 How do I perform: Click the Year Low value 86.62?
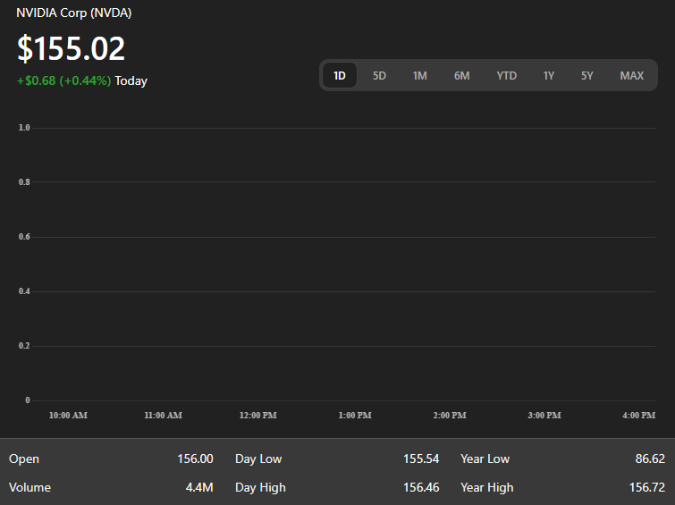[650, 459]
